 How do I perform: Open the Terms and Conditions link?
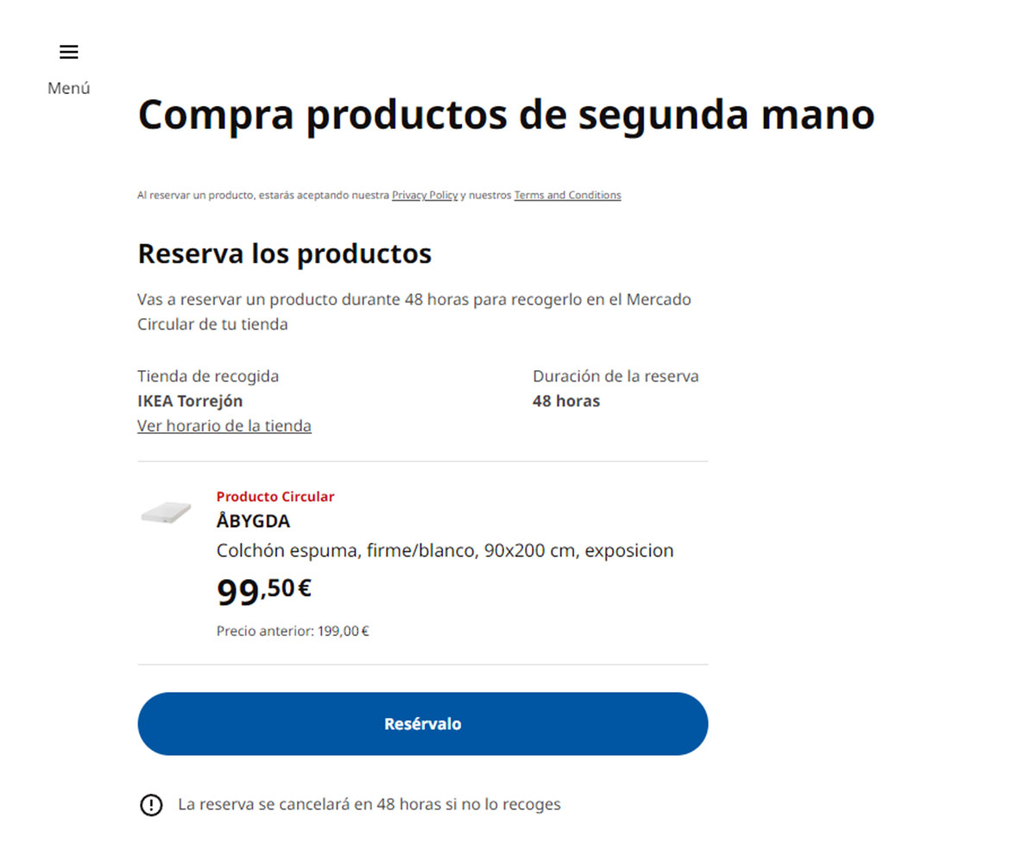coord(567,195)
